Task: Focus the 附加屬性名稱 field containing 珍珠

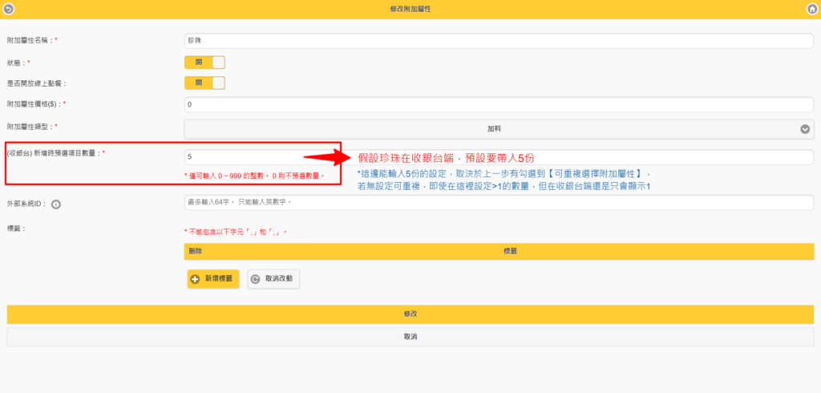Action: (499, 40)
